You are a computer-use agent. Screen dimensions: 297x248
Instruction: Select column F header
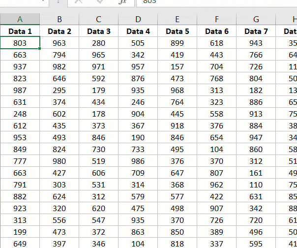(x=217, y=19)
